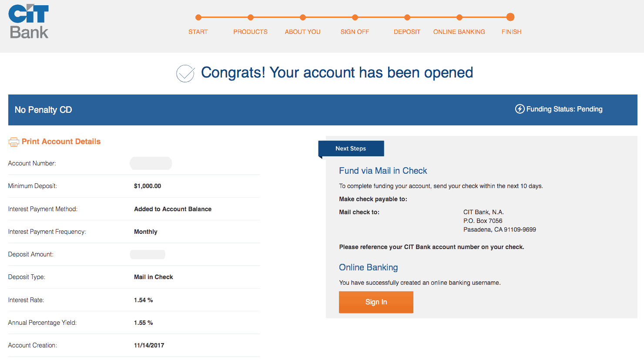Click the DEPOSIT step marker dot
Screen dimensions: 644x364
pyautogui.click(x=407, y=17)
